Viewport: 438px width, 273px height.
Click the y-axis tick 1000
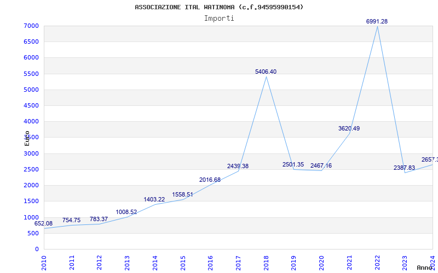pos(32,217)
